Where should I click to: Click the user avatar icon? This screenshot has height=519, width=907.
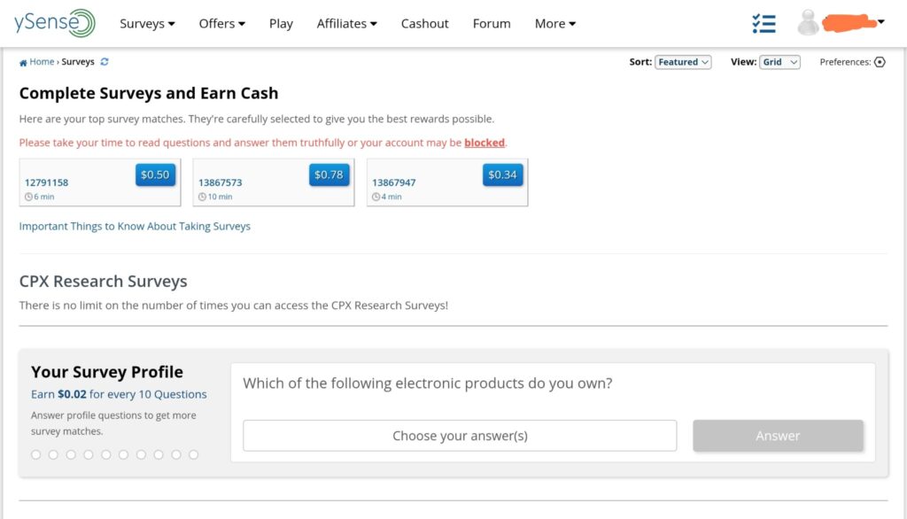click(808, 22)
